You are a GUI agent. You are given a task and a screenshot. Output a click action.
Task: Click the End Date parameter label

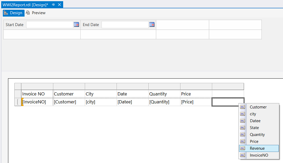[91, 25]
